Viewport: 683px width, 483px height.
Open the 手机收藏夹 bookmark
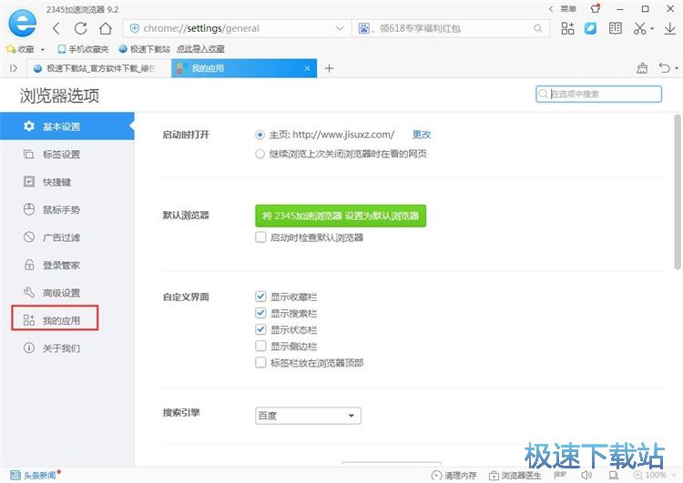(83, 49)
